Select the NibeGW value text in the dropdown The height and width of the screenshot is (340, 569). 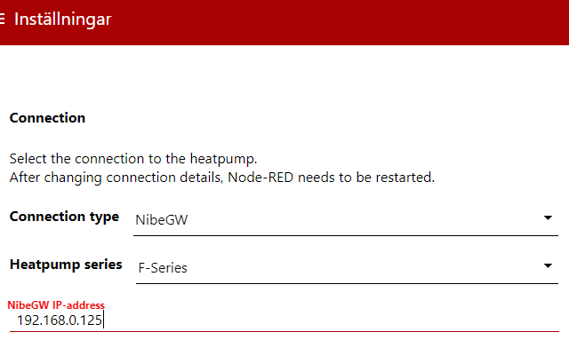pos(162,220)
